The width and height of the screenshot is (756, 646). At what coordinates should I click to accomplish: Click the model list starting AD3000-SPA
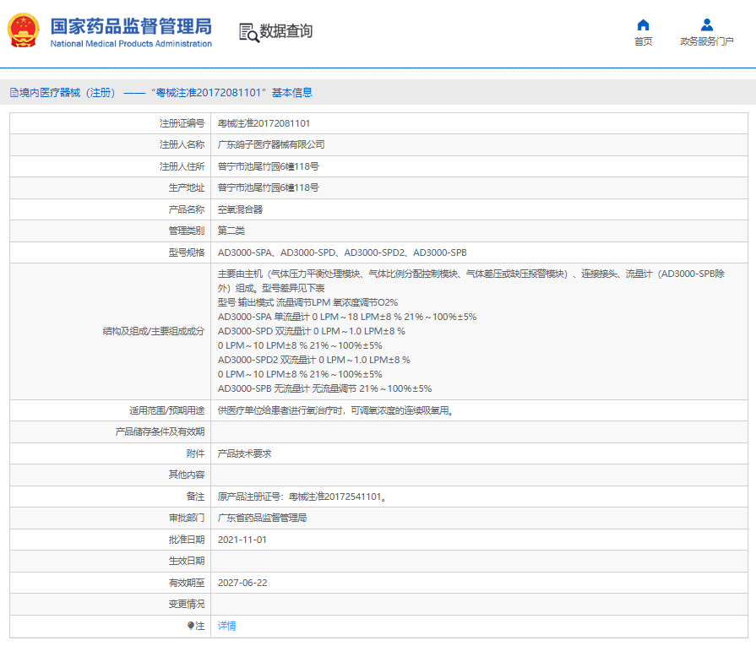pyautogui.click(x=342, y=252)
